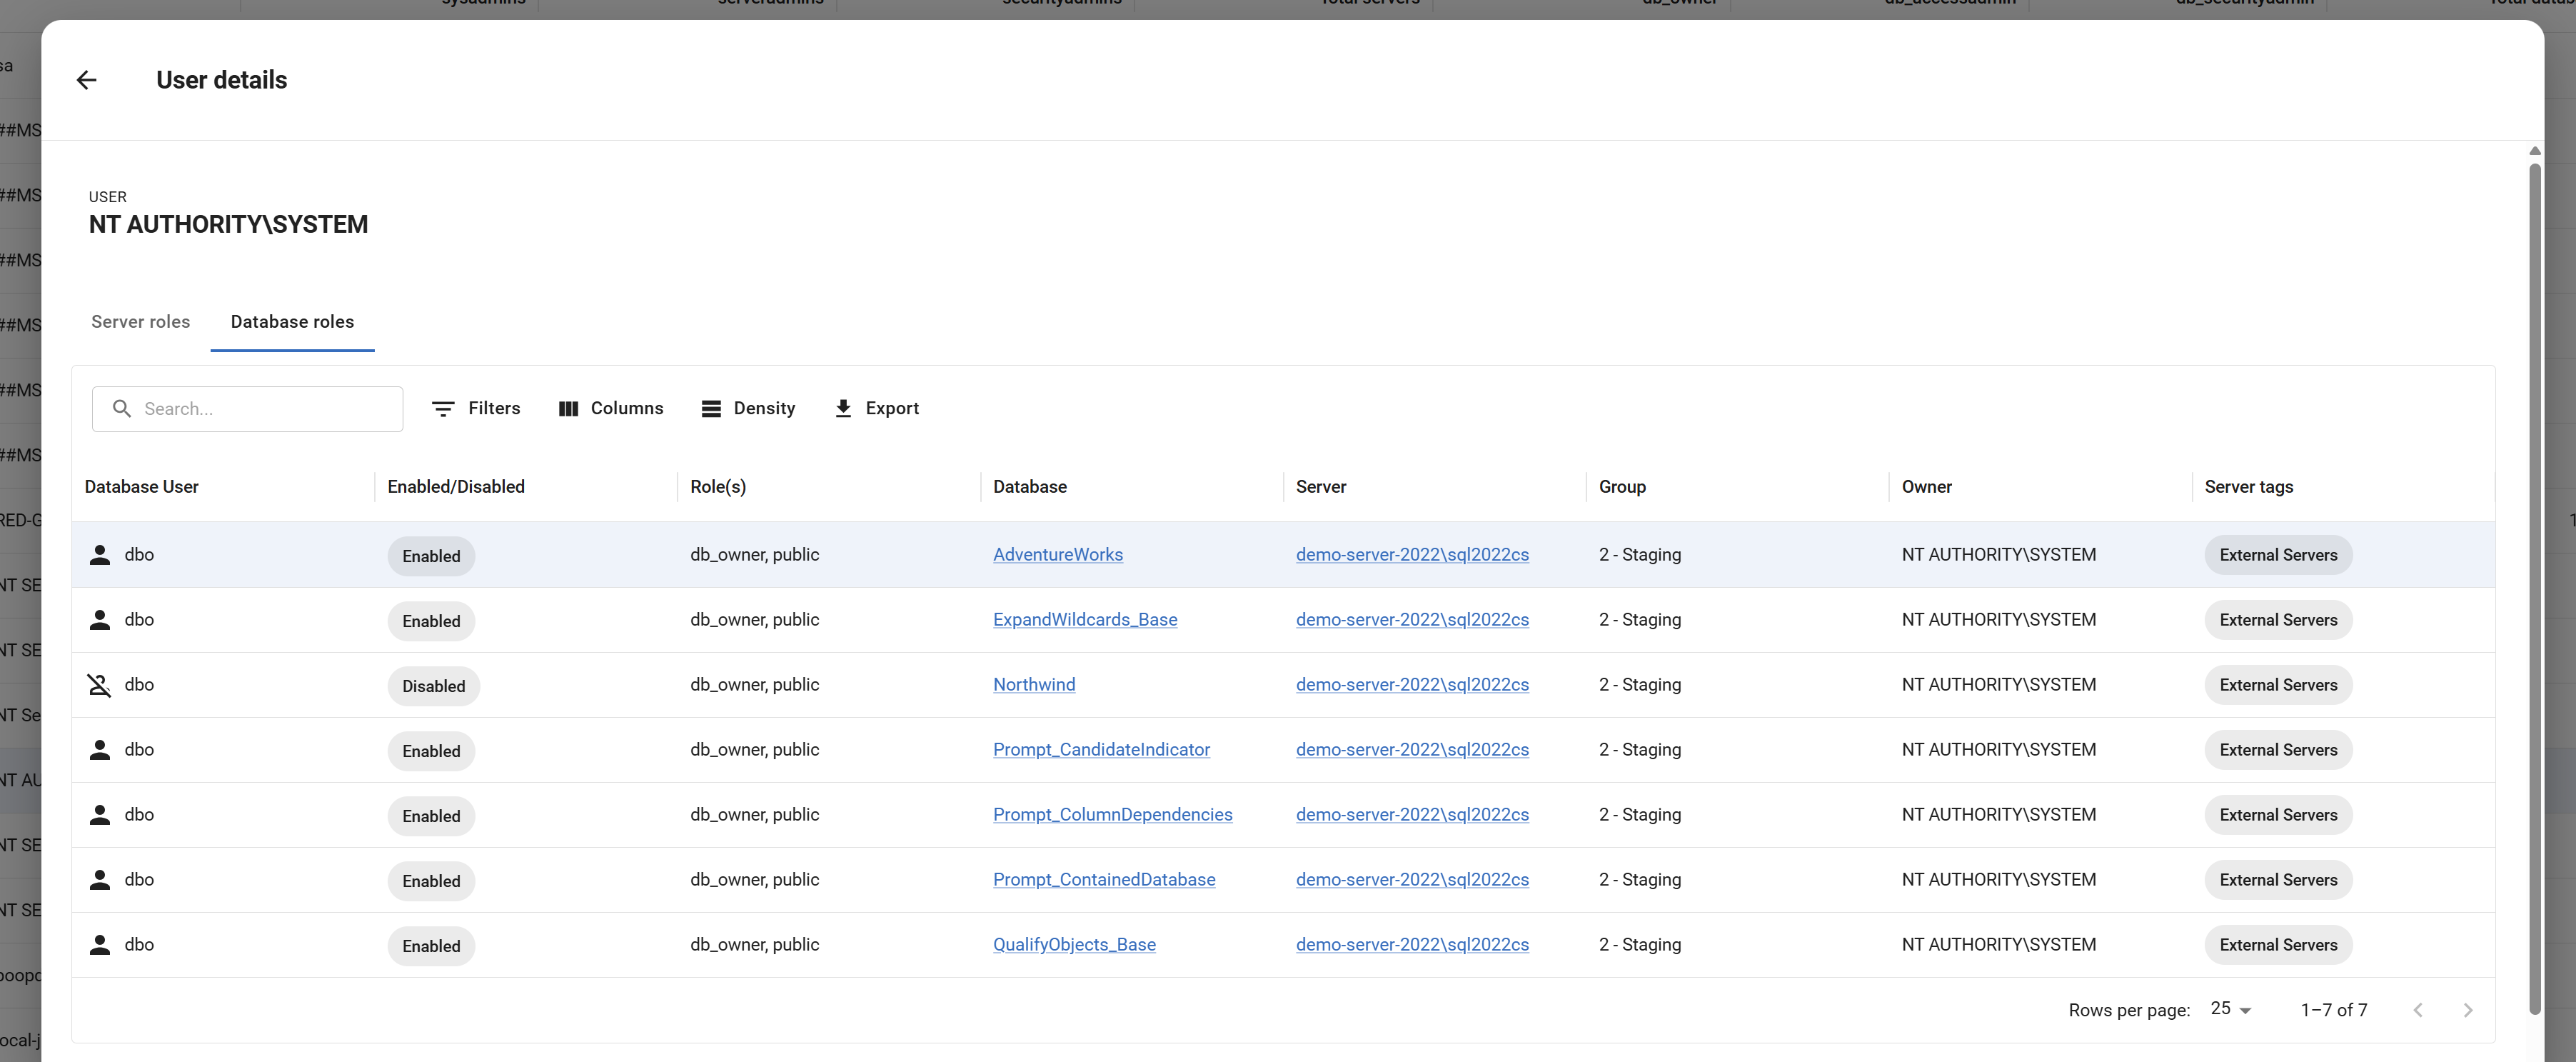Open the AdventureWorks database link

coord(1057,555)
